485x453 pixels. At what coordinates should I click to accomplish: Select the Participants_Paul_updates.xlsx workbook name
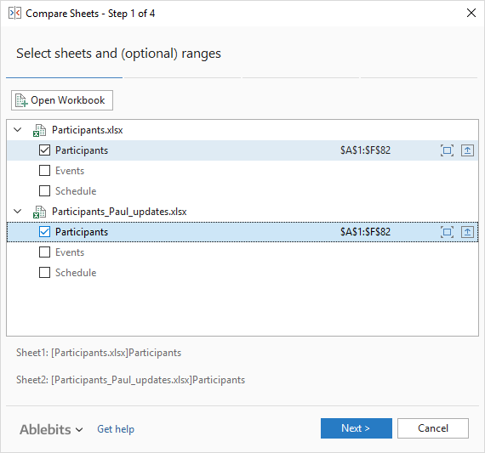point(119,212)
